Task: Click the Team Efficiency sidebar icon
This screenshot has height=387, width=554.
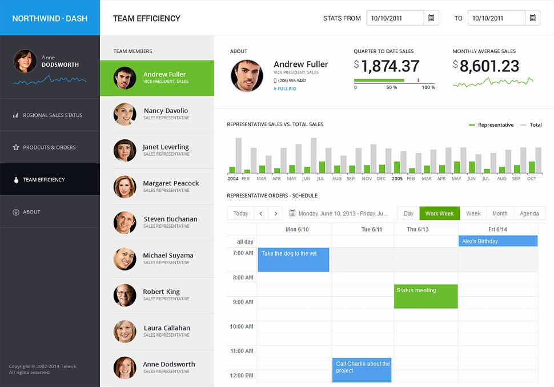Action: (15, 180)
